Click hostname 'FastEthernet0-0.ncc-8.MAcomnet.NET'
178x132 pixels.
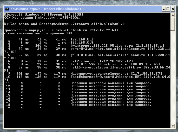coord(106,77)
